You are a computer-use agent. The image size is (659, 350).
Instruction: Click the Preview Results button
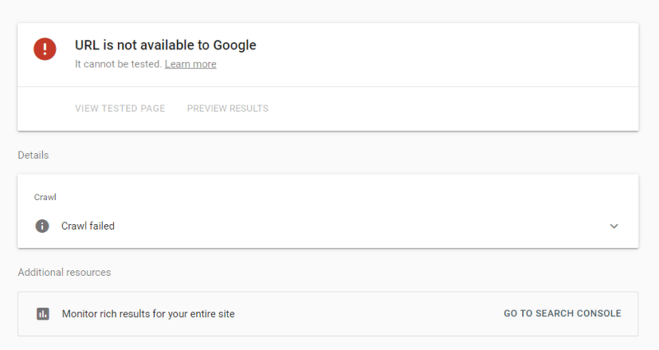click(227, 109)
